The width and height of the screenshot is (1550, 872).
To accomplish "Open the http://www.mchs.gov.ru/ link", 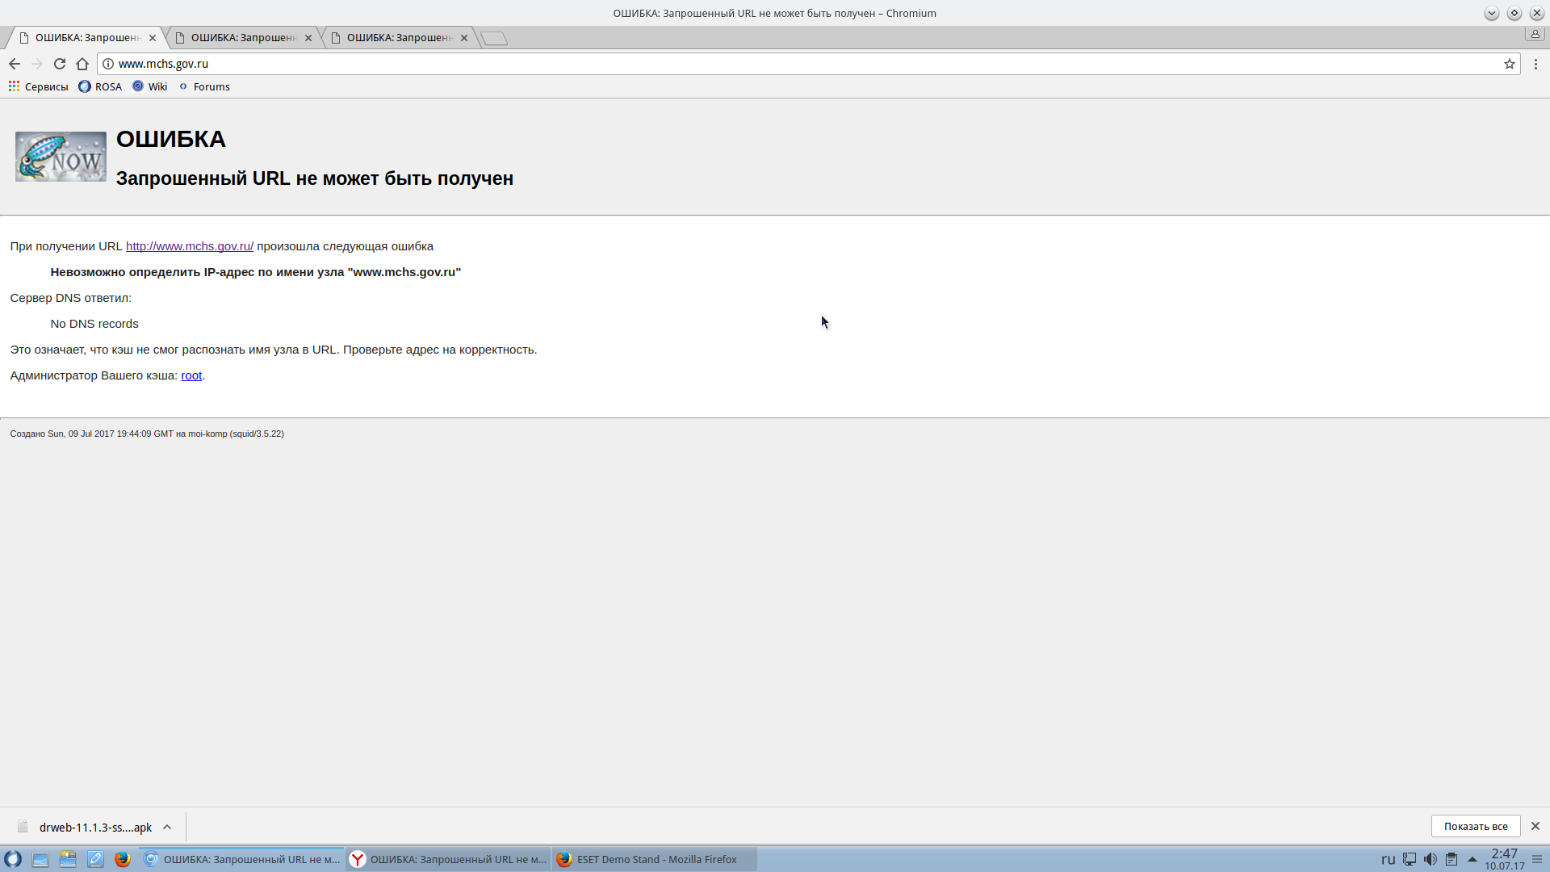I will tap(190, 246).
